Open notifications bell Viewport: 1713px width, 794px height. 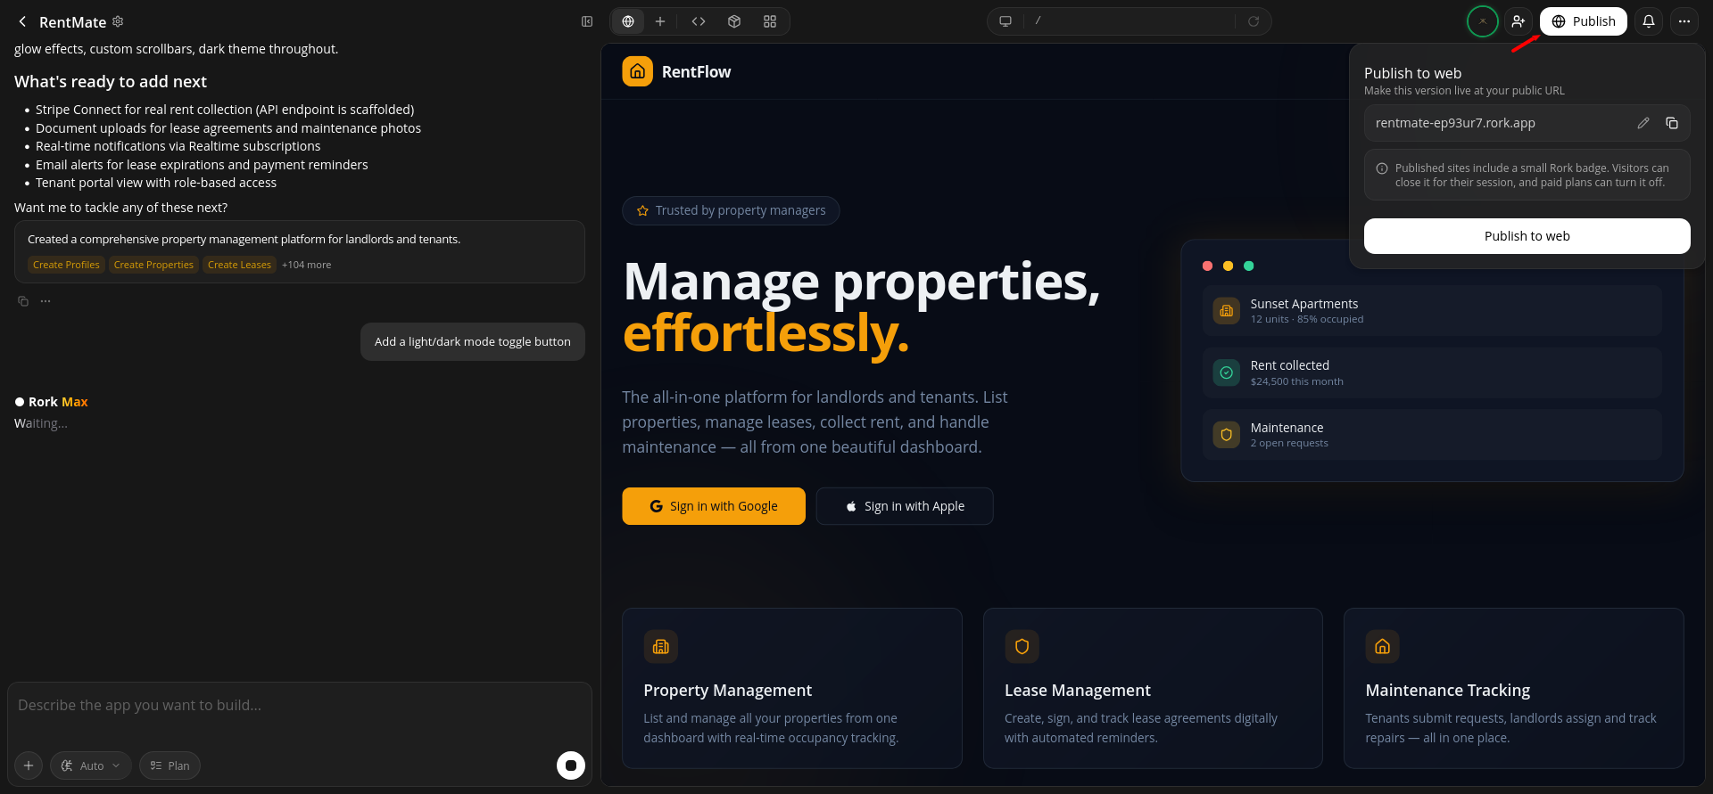tap(1649, 21)
